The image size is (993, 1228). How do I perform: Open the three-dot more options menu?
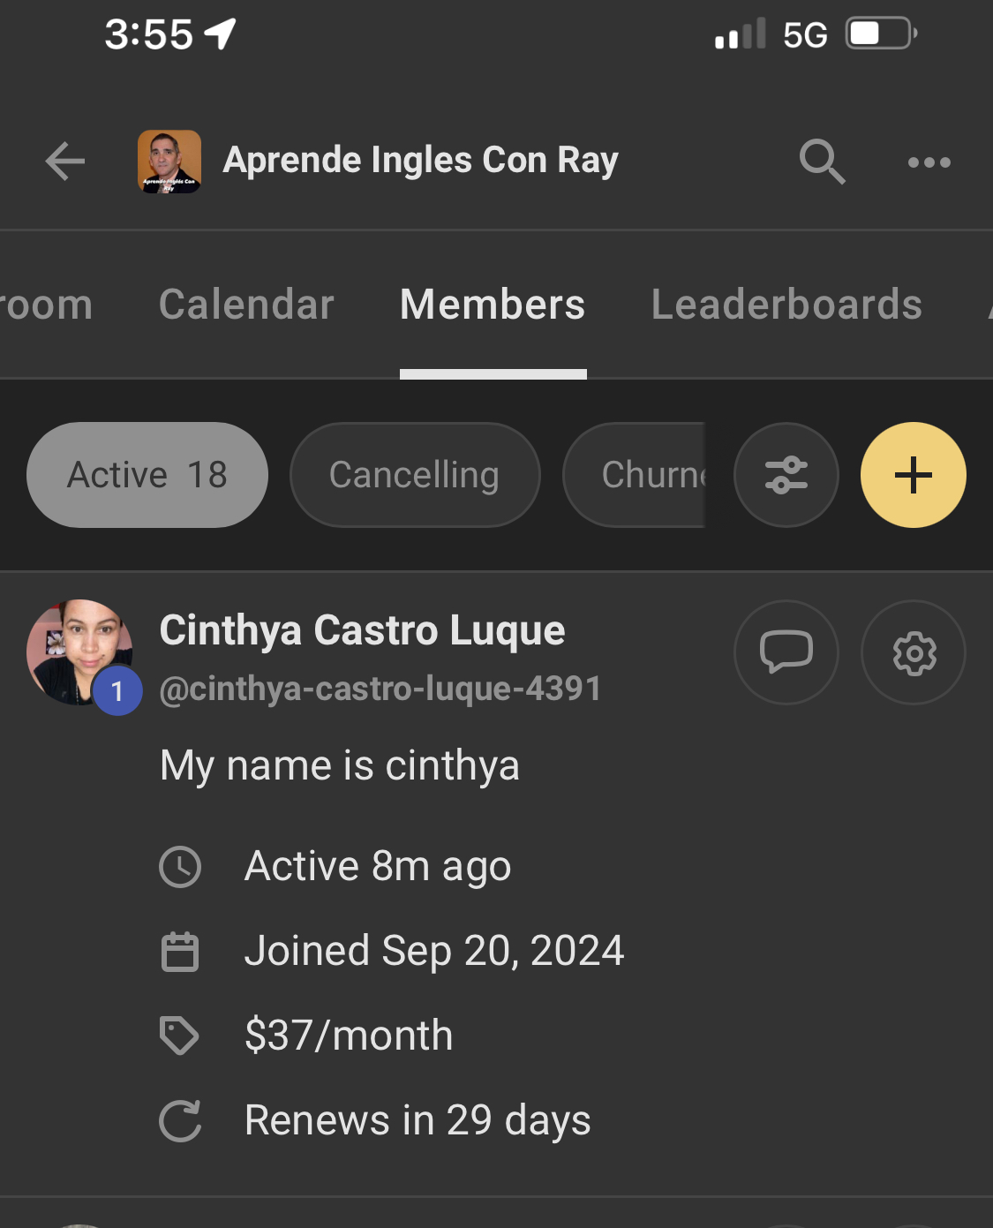[x=929, y=162]
